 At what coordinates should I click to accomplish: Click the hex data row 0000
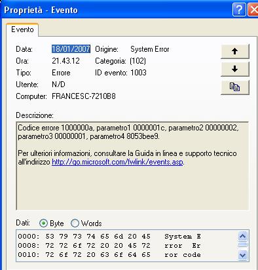109,237
